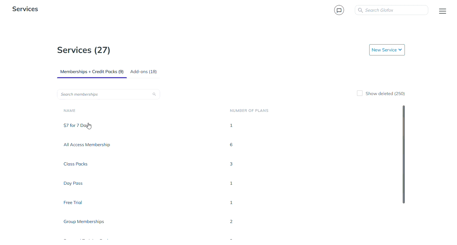The image size is (457, 245).
Task: Click plan count 1 for Free Trial
Action: pos(231,203)
